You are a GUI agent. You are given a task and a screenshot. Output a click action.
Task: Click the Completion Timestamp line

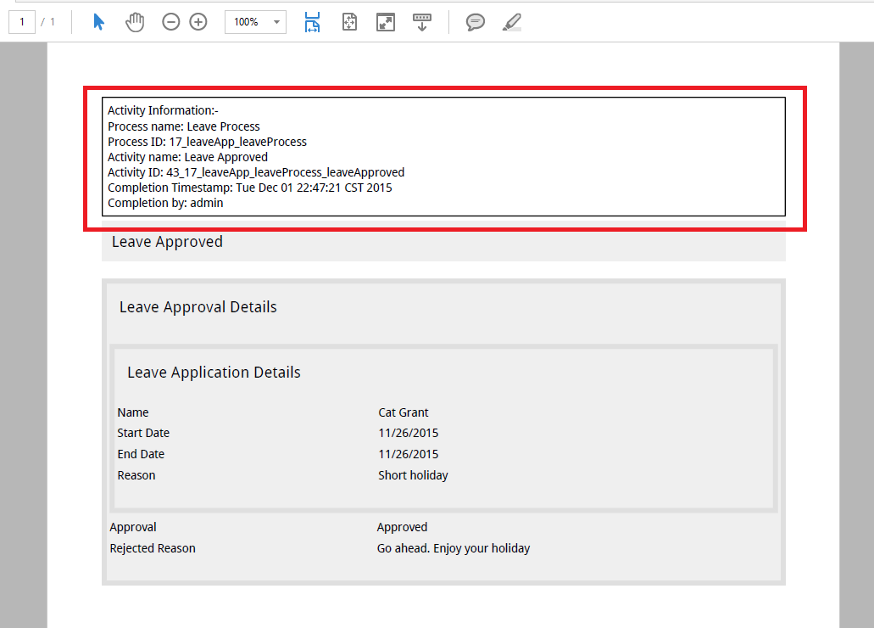pyautogui.click(x=249, y=188)
